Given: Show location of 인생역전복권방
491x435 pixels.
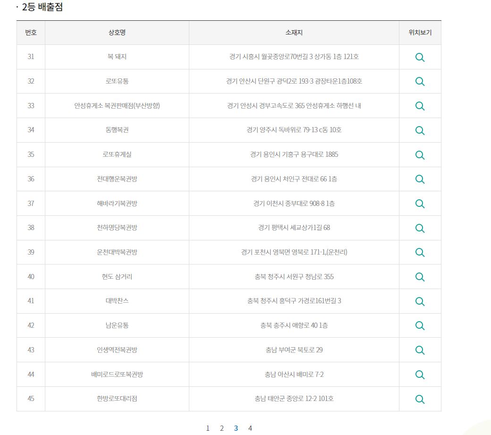Looking at the screenshot, I should pos(420,350).
